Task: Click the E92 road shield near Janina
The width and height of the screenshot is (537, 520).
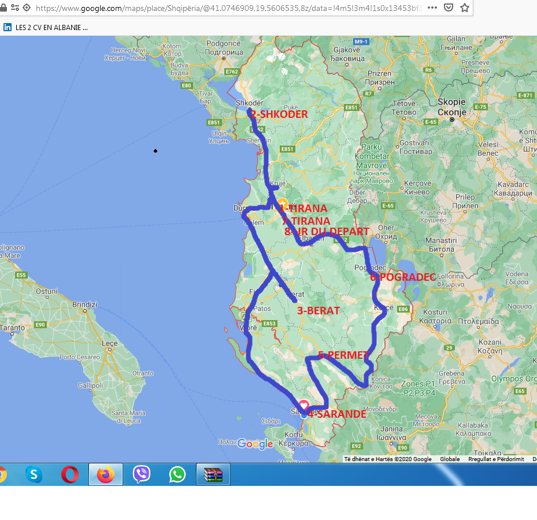Action: point(357,445)
